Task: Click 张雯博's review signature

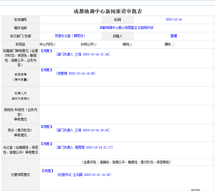Action: click(x=76, y=73)
